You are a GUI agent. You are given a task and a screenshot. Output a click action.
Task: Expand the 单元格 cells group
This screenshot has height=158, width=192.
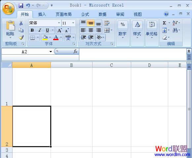coord(152,33)
